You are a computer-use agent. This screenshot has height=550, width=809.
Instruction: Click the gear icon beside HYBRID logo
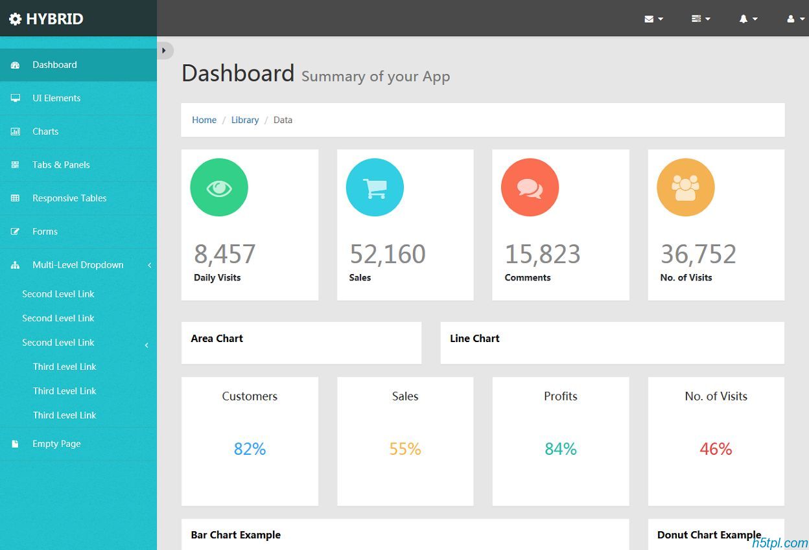click(15, 19)
